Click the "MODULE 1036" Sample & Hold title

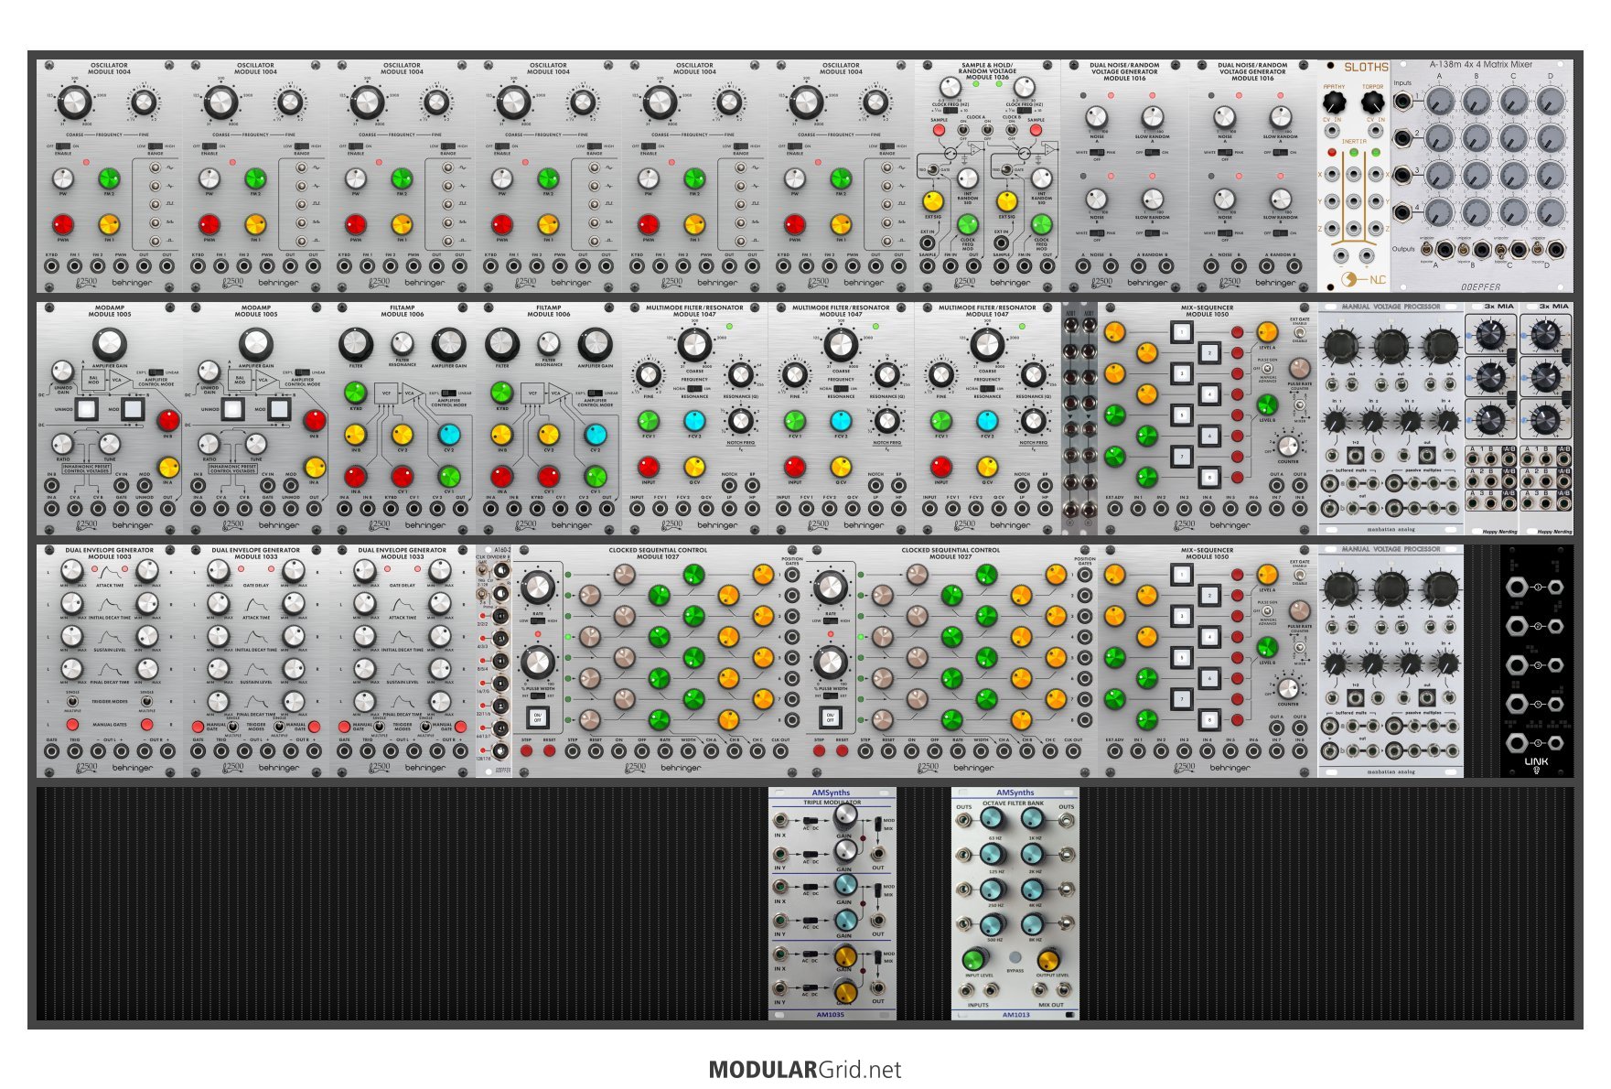pyautogui.click(x=988, y=77)
